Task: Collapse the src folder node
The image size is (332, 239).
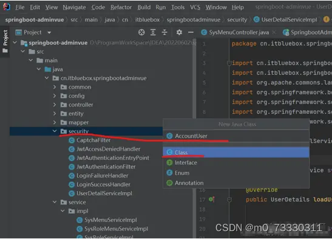Action: [x=23, y=51]
